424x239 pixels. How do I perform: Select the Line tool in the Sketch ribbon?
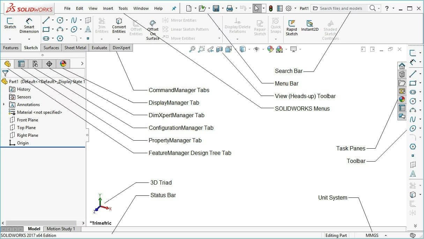(46, 20)
